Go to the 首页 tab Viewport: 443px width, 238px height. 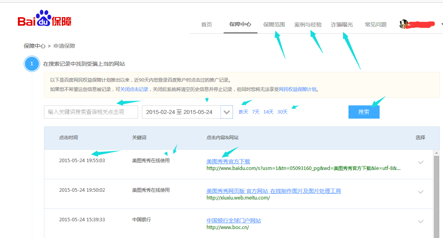(206, 24)
